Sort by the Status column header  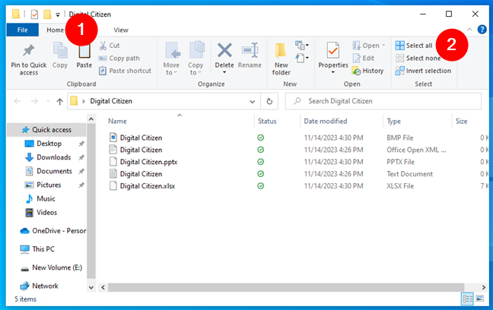tap(267, 122)
